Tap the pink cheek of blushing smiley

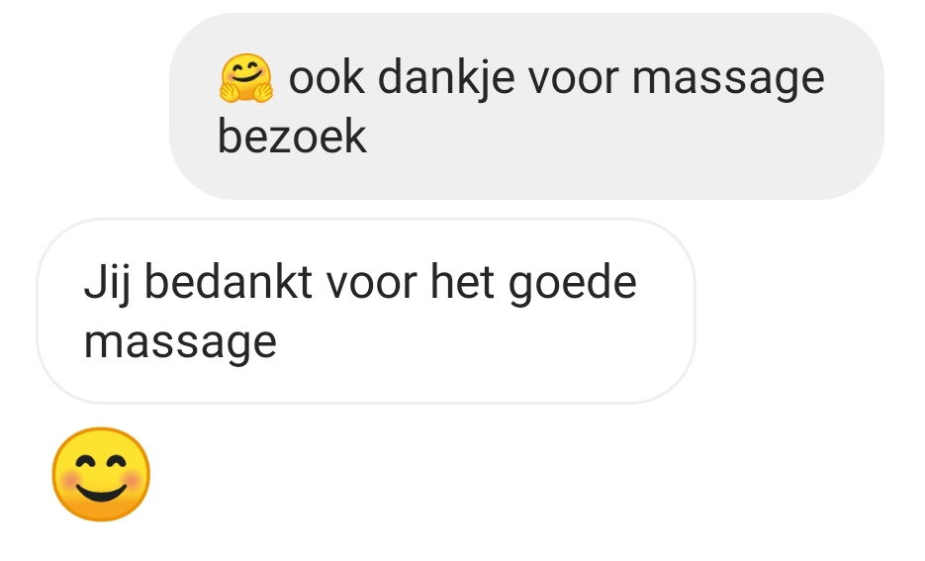click(x=69, y=481)
